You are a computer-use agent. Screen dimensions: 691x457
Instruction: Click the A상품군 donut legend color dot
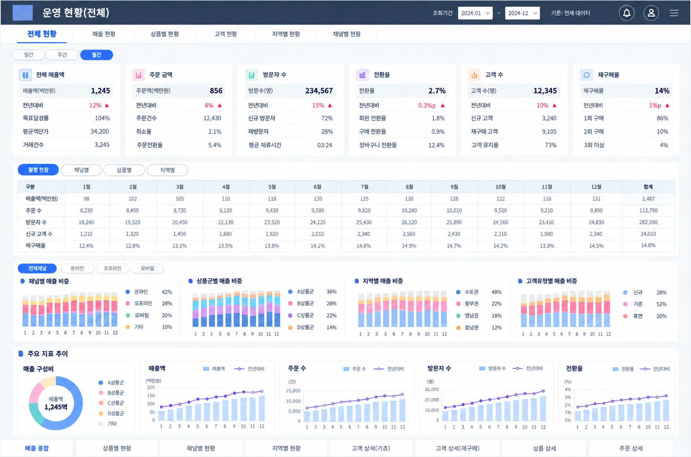(x=101, y=383)
